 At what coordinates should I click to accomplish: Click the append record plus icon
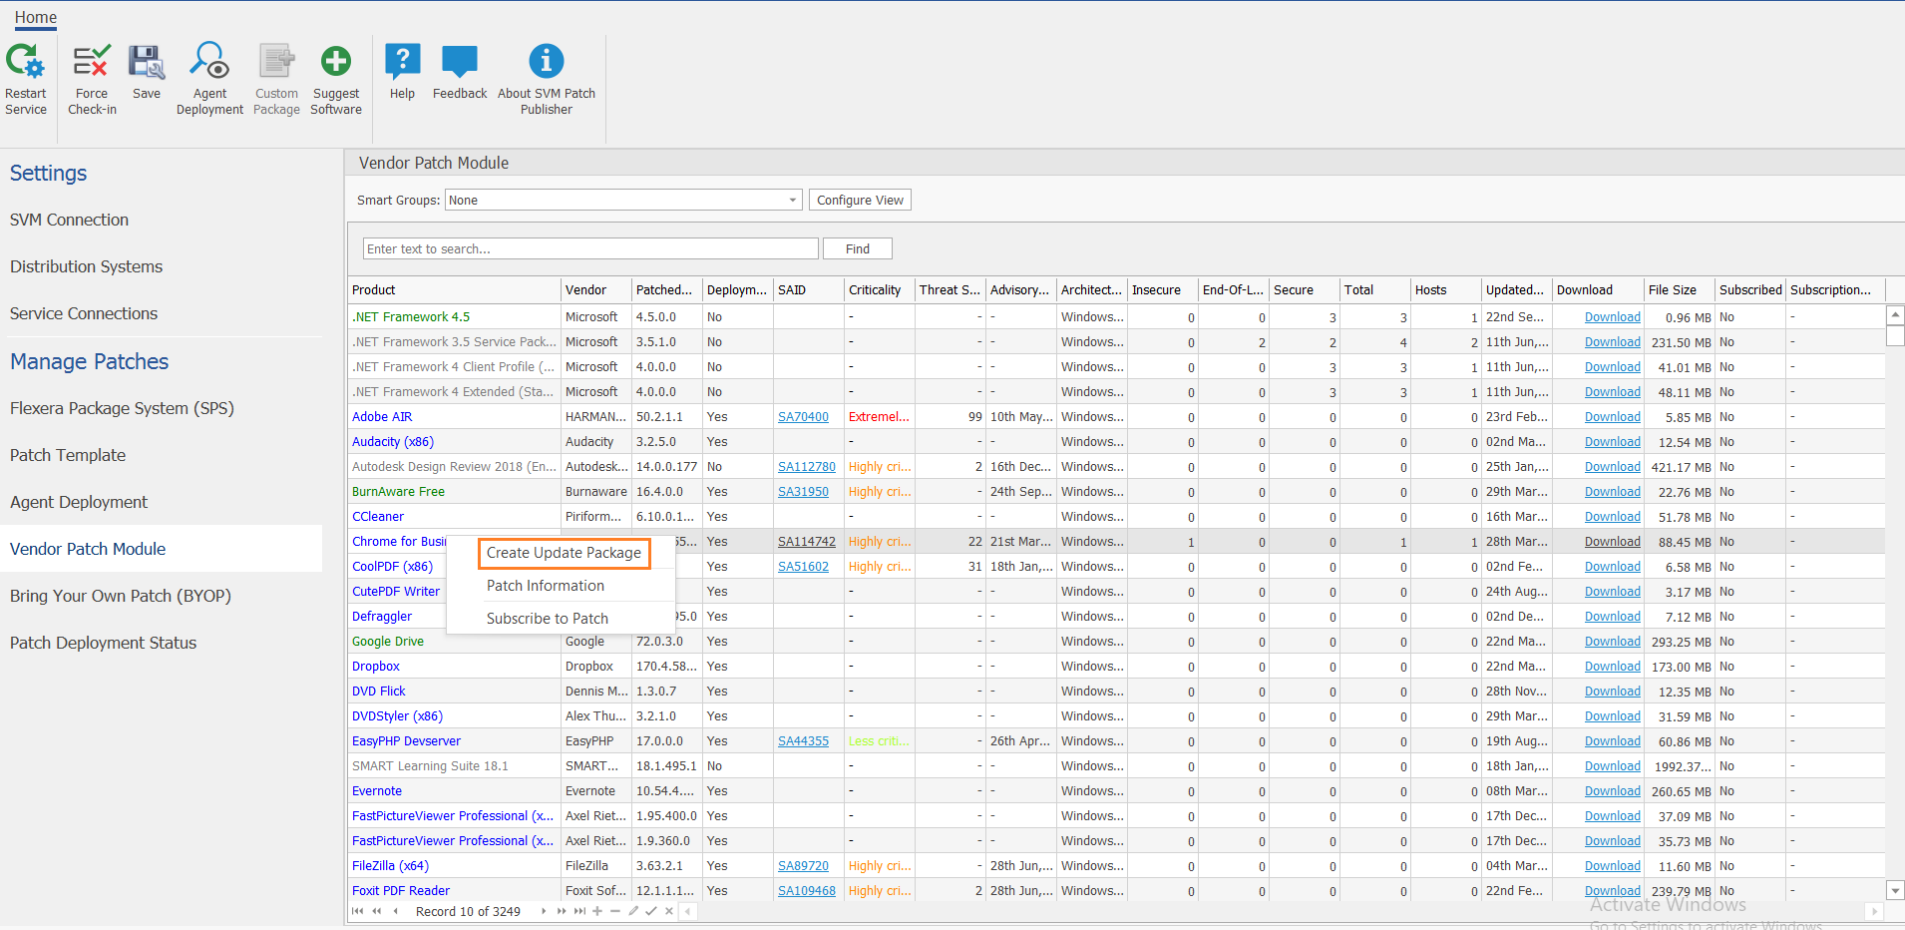[x=597, y=911]
